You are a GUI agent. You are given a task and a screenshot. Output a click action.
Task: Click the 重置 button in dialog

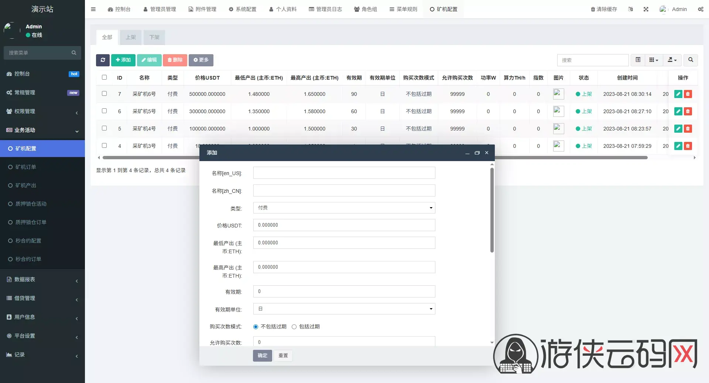coord(283,356)
